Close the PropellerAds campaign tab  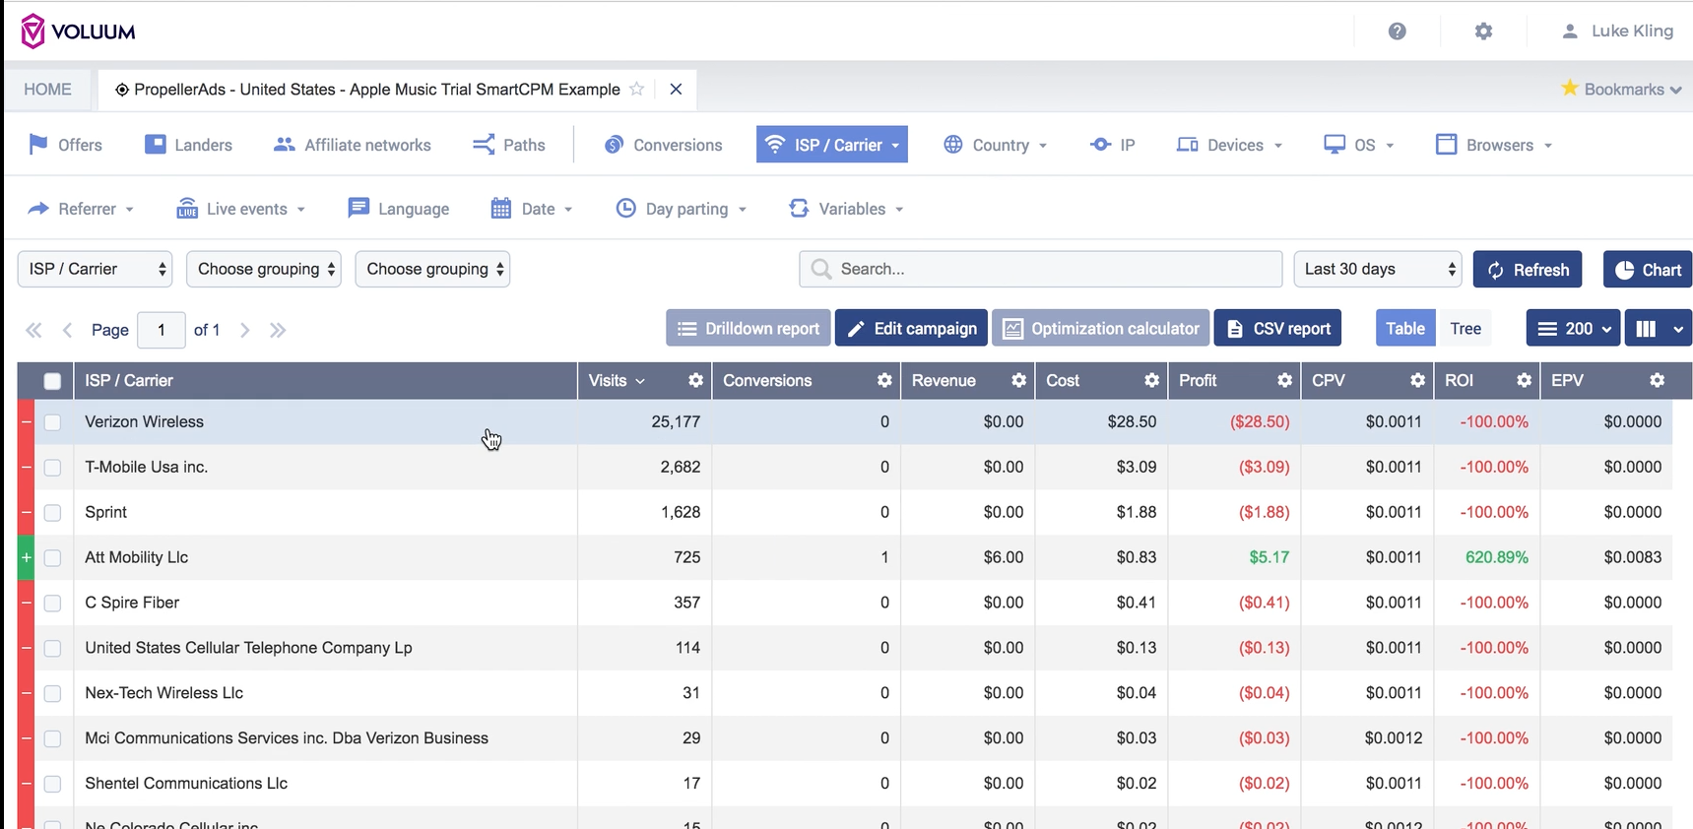[x=676, y=89]
